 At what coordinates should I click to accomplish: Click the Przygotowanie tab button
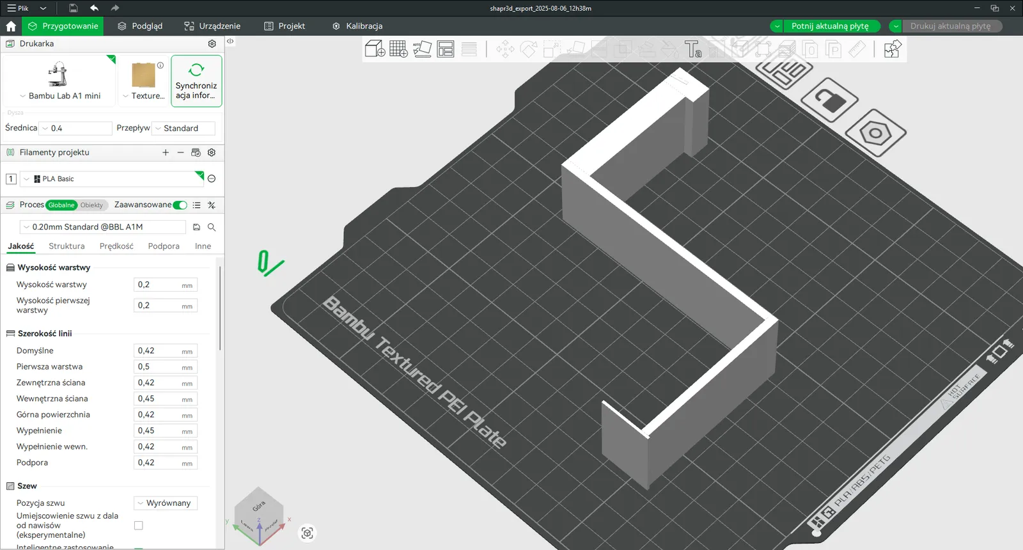[x=63, y=26]
